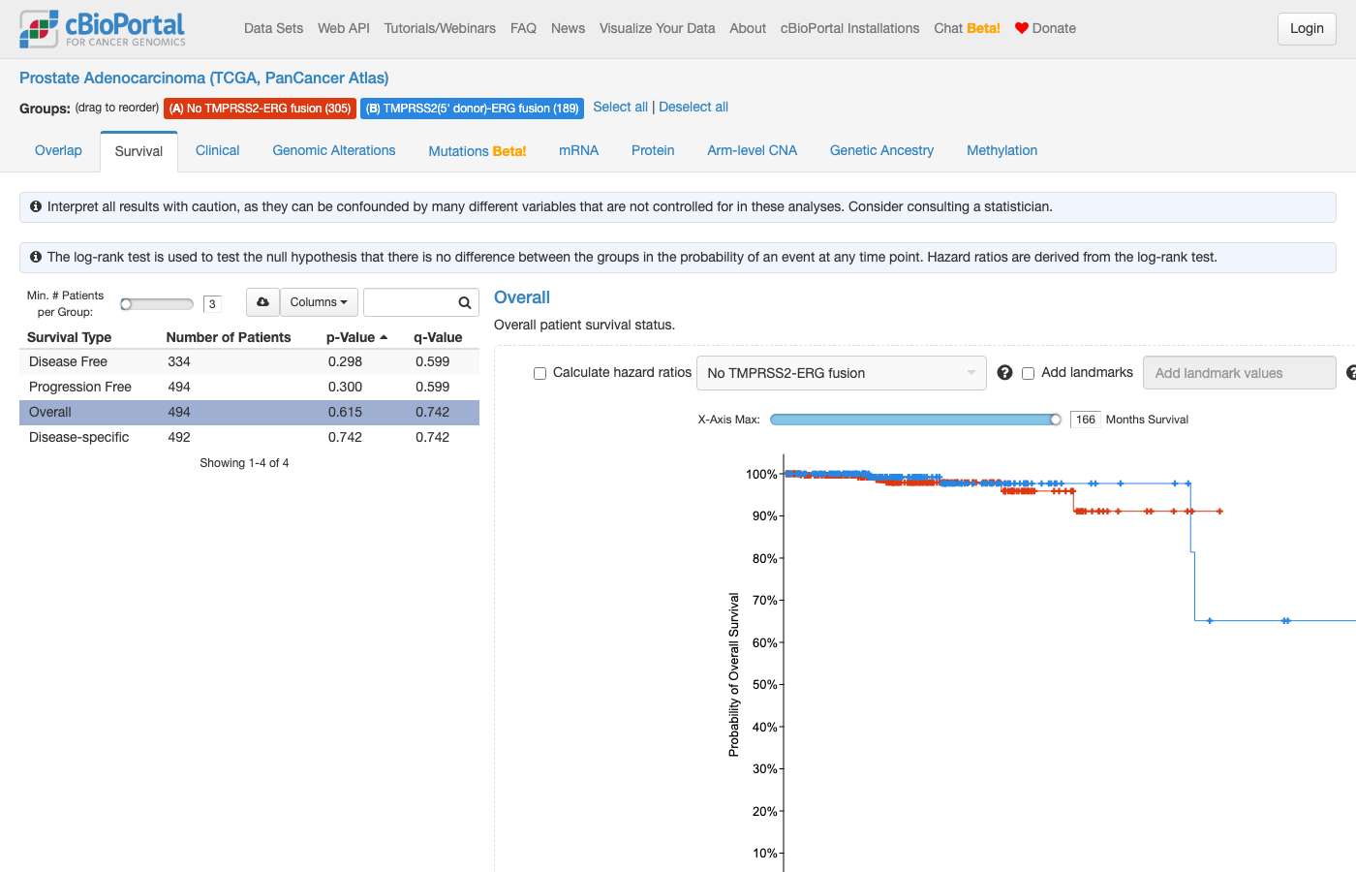
Task: Open the Arm-level CNA tab
Action: (x=753, y=150)
